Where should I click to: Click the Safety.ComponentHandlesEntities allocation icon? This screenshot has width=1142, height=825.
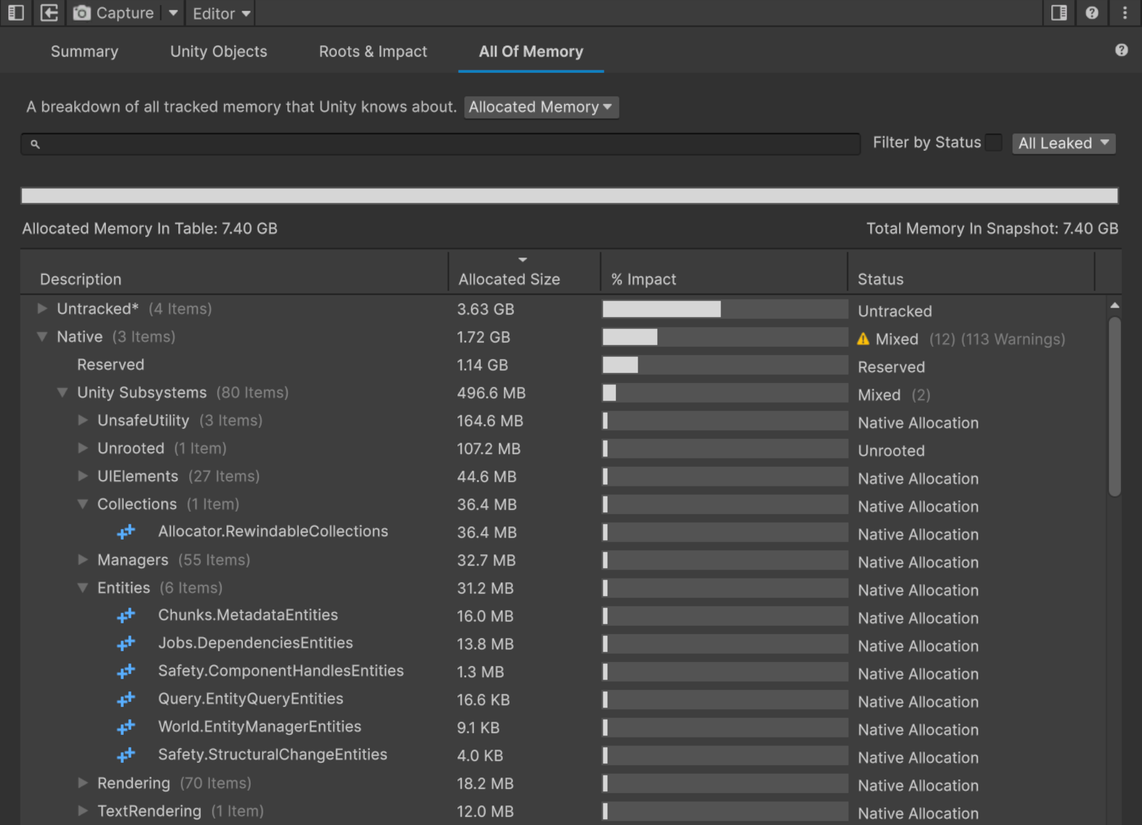pyautogui.click(x=126, y=672)
